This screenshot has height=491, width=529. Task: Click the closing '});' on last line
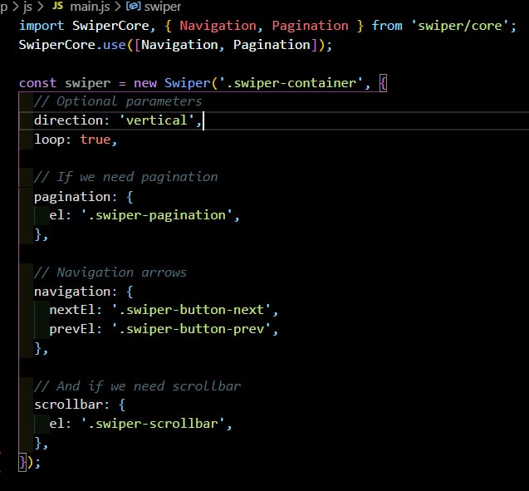[30, 462]
